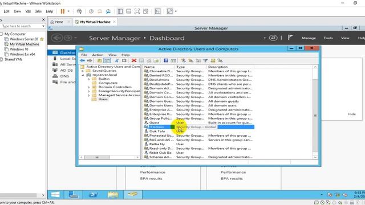Click the VMware manage snapshots icon
Image resolution: width=365 pixels, height=205 pixels.
108,11
